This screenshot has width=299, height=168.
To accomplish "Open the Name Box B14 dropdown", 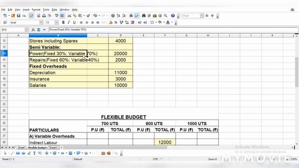I will tap(27, 30).
